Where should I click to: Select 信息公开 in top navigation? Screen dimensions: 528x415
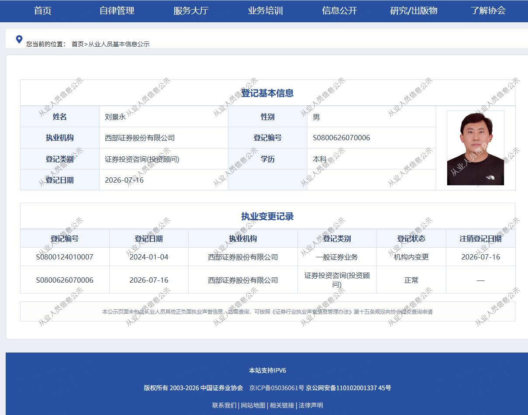tap(339, 11)
